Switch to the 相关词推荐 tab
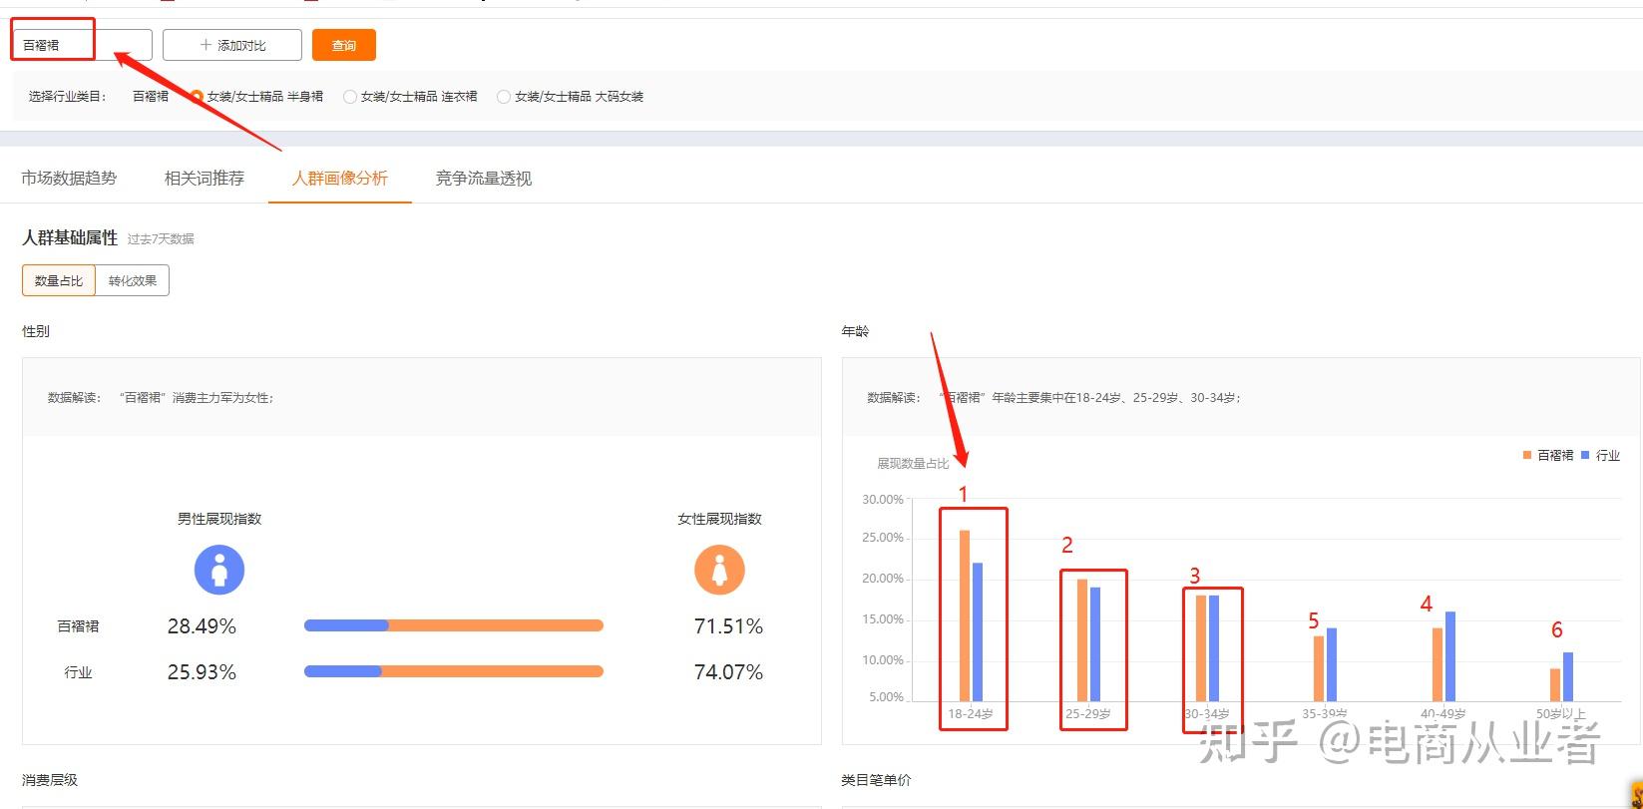Image resolution: width=1643 pixels, height=809 pixels. point(205,179)
